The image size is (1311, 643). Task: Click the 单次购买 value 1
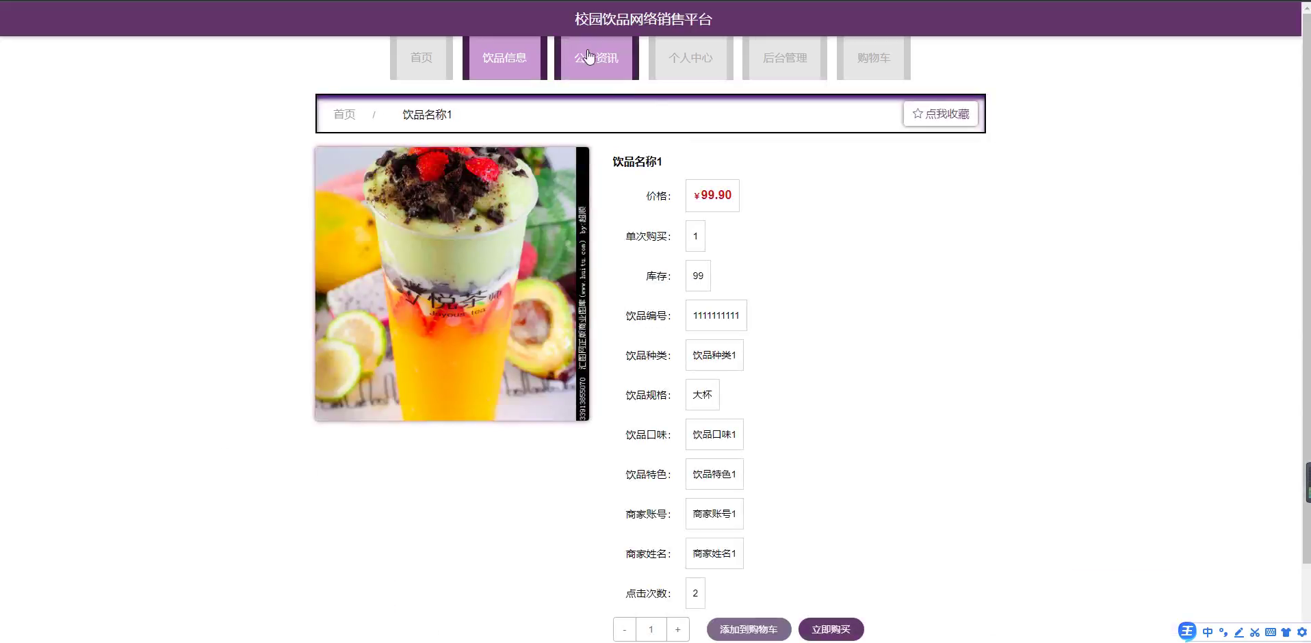(695, 236)
